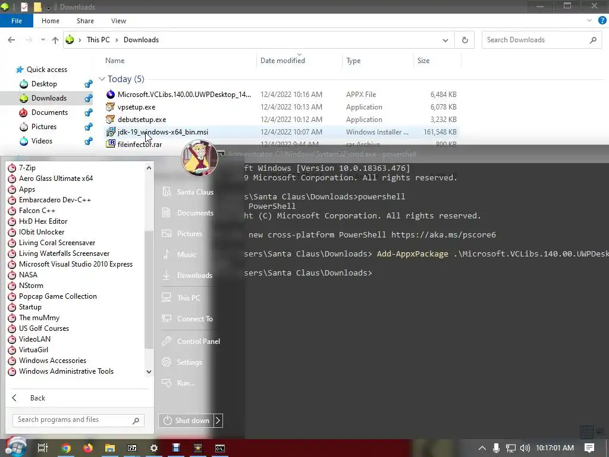This screenshot has width=609, height=457.
Task: Switch to the cmd.exe taskbar icon
Action: (220, 448)
